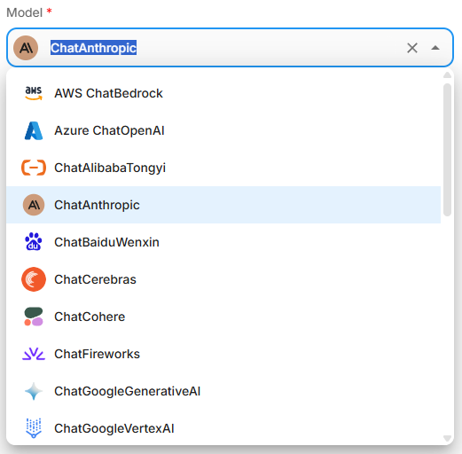Click the Baidu paw icon

pos(34,242)
